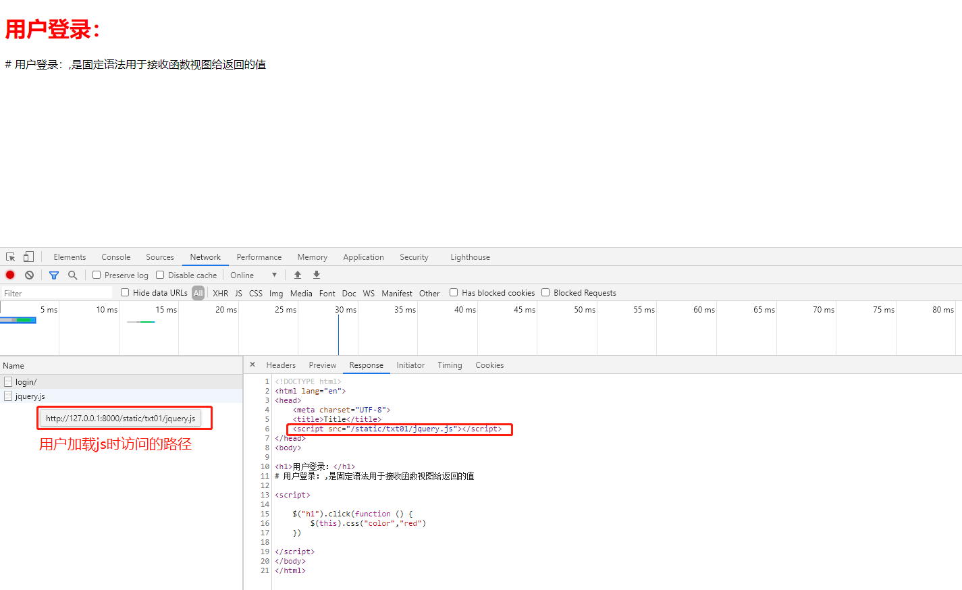Image resolution: width=962 pixels, height=590 pixels.
Task: View the Preview tab
Action: tap(323, 365)
